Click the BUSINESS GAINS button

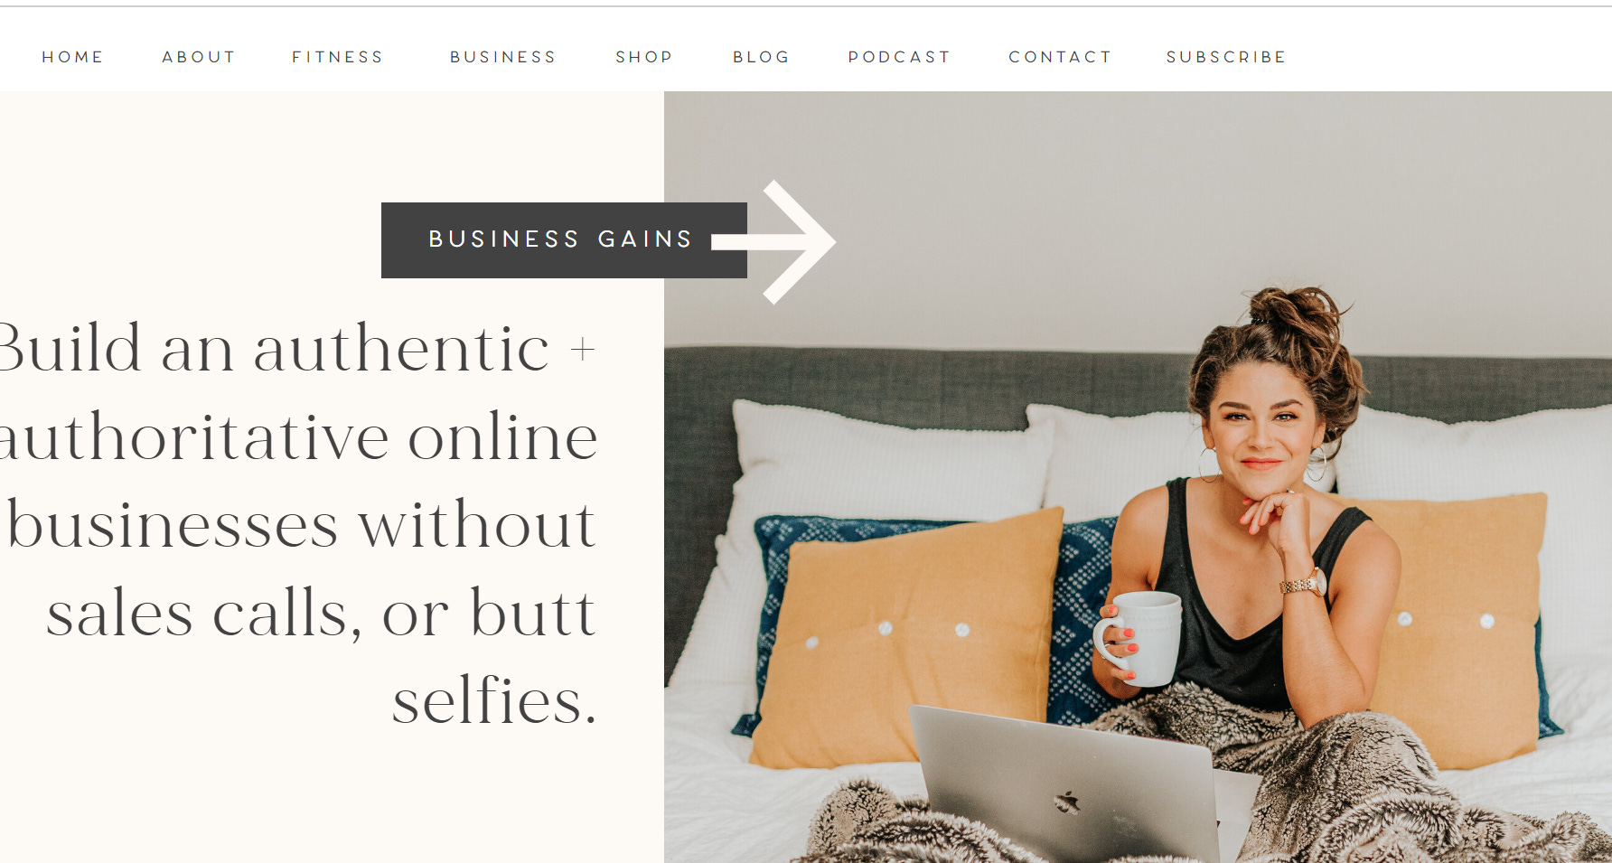(x=564, y=240)
